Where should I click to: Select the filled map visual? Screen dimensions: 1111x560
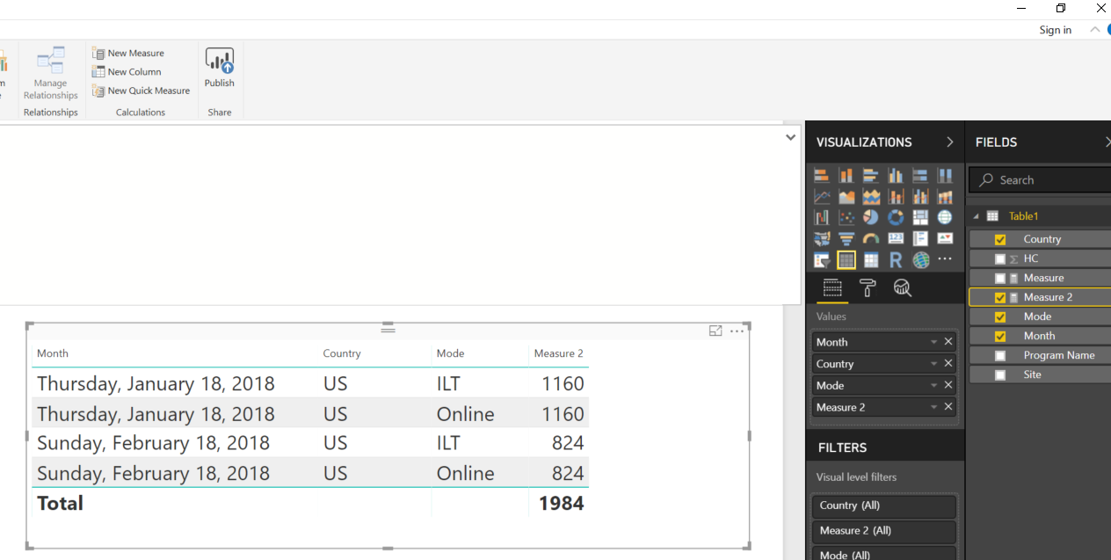[822, 238]
